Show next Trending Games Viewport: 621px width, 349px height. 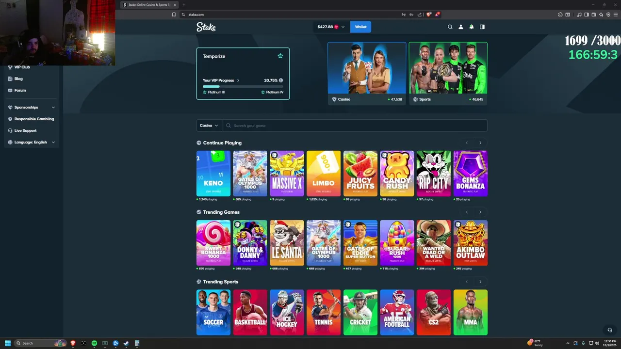480,212
